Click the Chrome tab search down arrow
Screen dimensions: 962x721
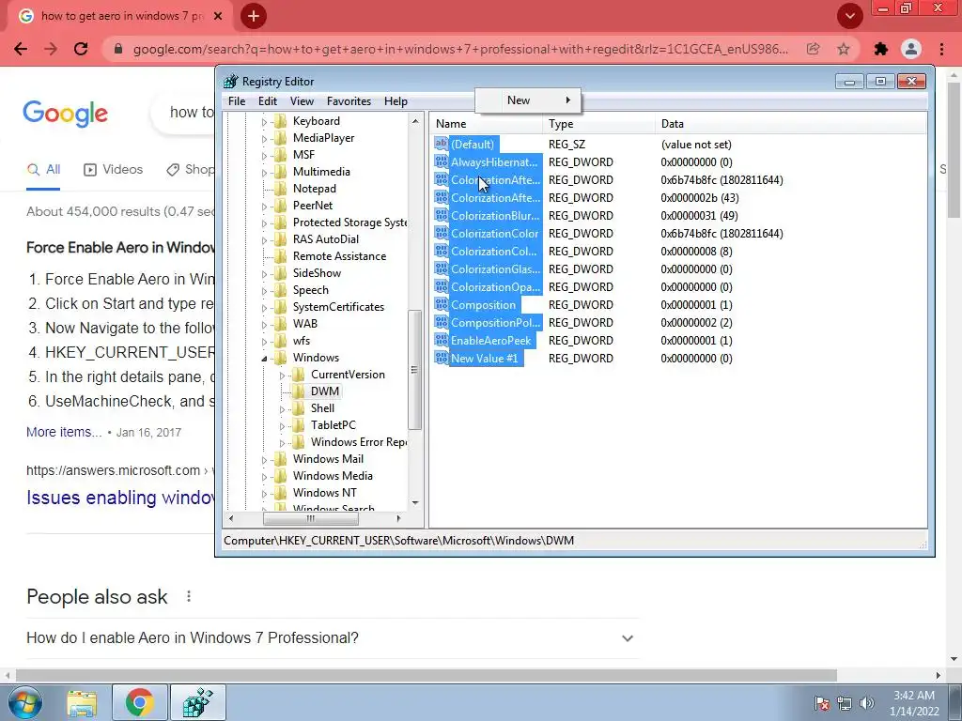coord(849,16)
